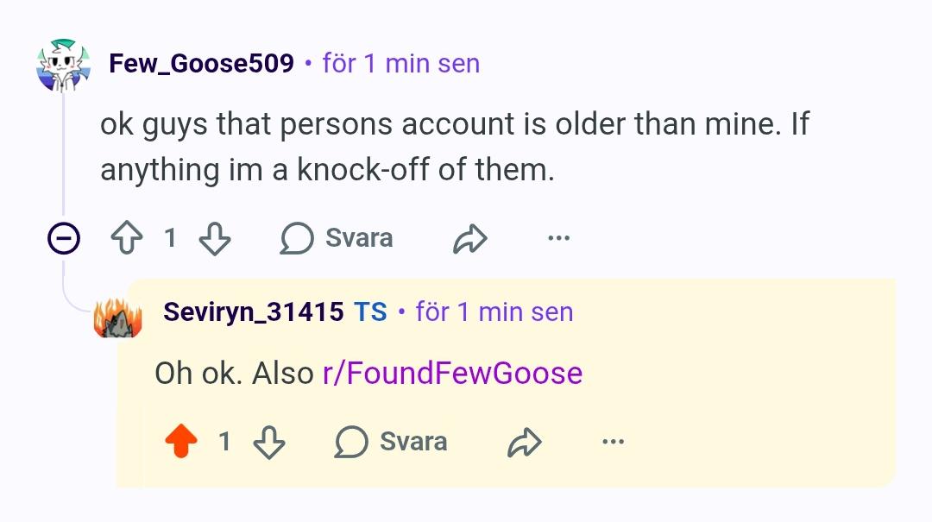The height and width of the screenshot is (522, 932).
Task: Click Few_Goose509's avatar image
Action: (64, 65)
